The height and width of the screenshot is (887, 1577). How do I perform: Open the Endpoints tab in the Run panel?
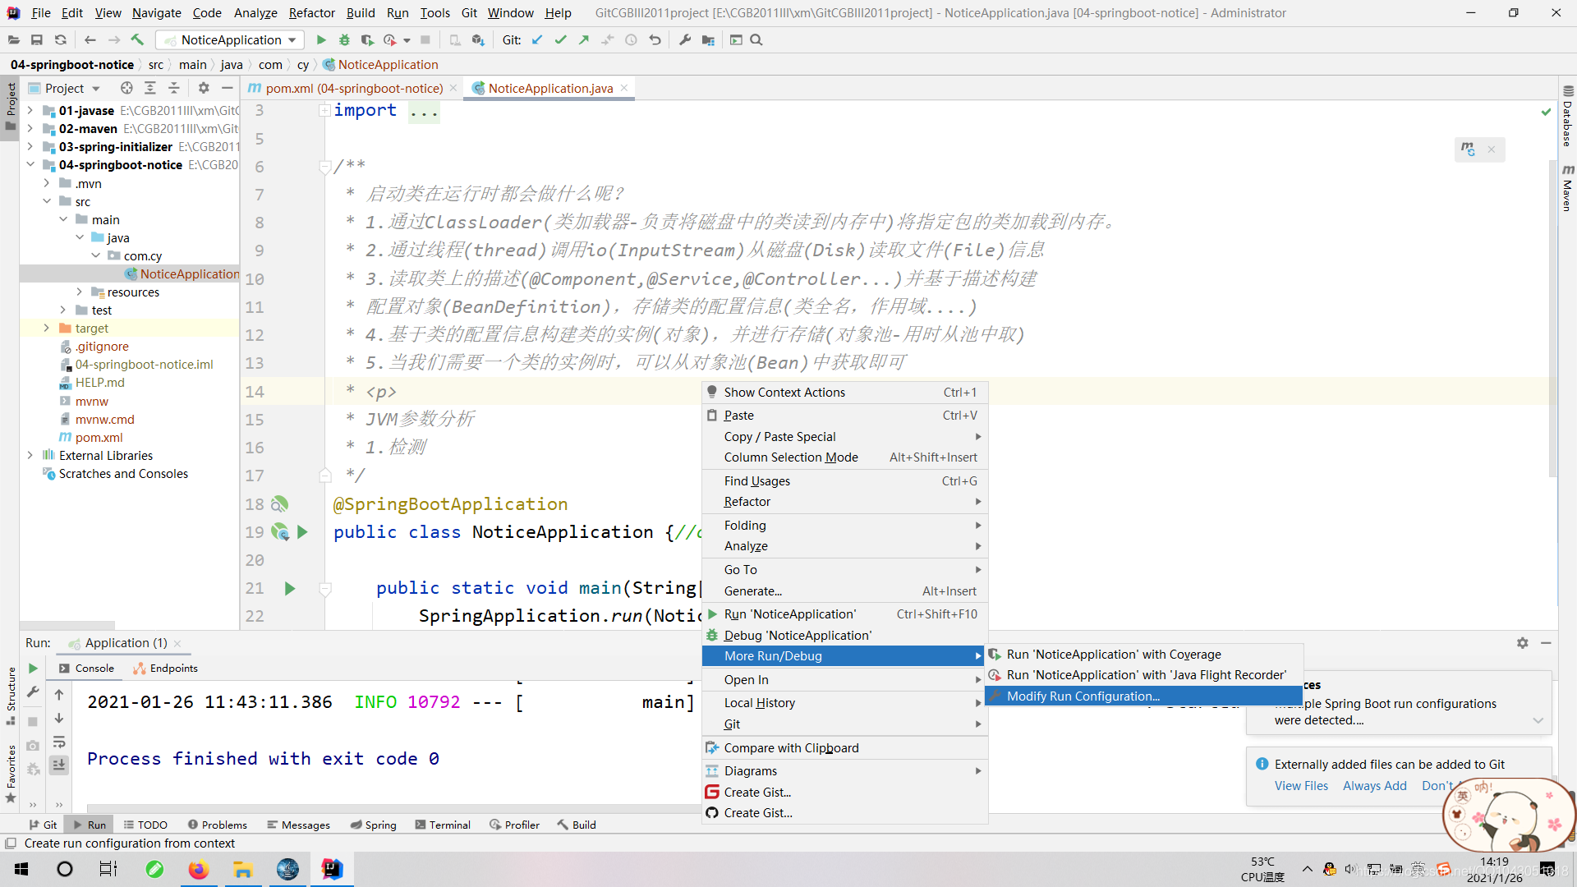coord(166,668)
